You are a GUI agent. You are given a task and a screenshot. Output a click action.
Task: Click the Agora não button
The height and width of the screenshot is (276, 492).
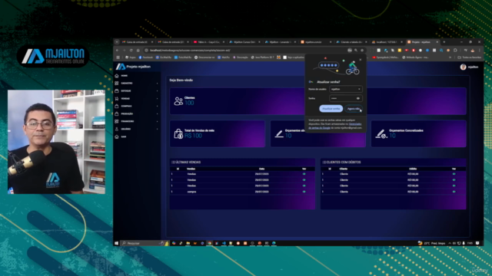[x=354, y=109]
